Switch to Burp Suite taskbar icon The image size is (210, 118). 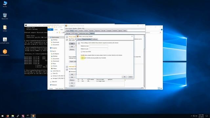pyautogui.click(x=33, y=116)
